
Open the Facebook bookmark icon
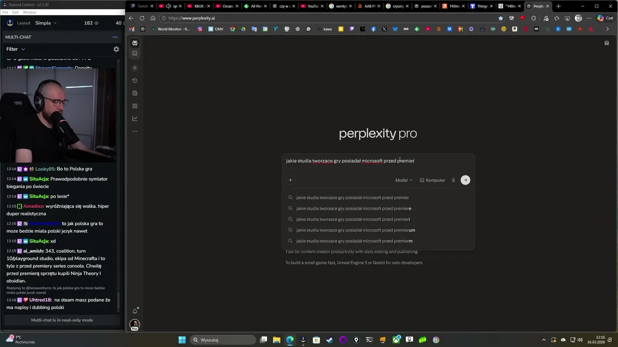pos(373,29)
